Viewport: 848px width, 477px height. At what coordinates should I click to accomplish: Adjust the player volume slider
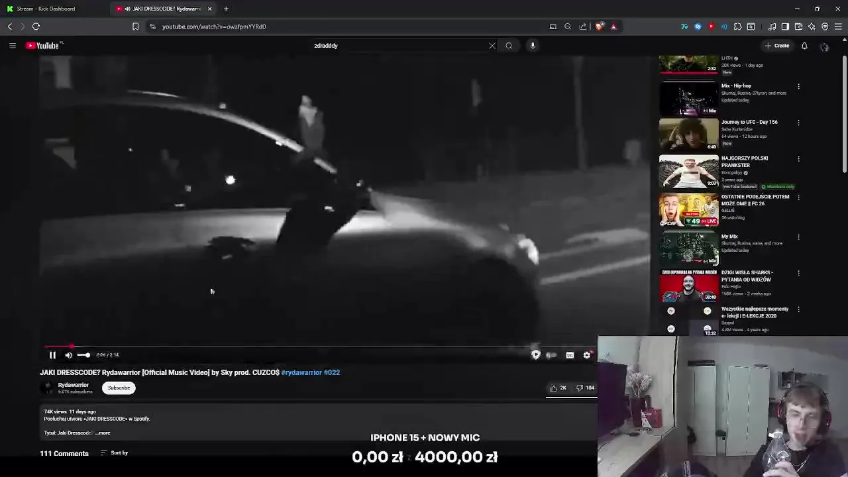pyautogui.click(x=83, y=355)
